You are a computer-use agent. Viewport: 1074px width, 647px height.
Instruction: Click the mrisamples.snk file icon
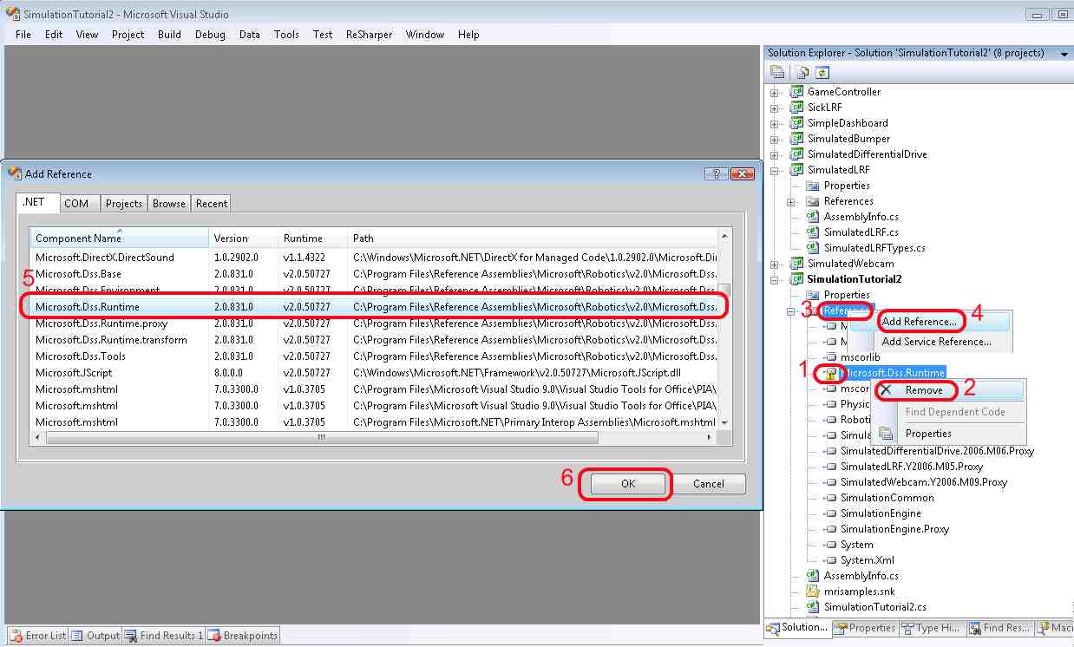pyautogui.click(x=813, y=591)
